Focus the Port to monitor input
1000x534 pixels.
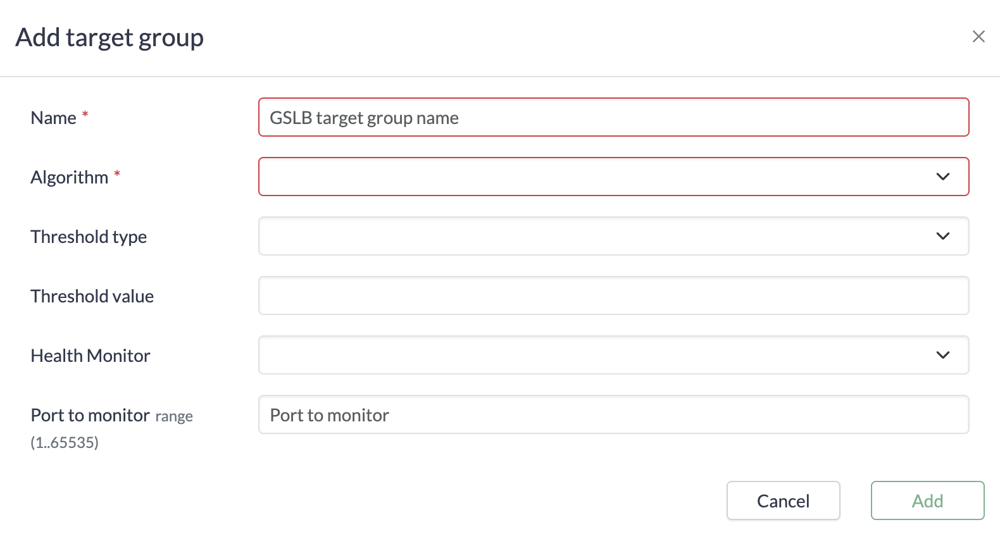click(x=613, y=415)
